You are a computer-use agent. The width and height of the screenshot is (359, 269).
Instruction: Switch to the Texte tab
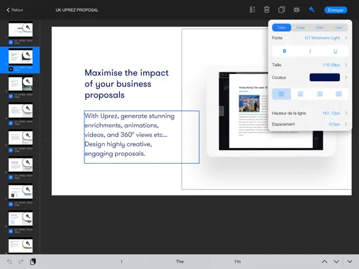click(x=282, y=27)
